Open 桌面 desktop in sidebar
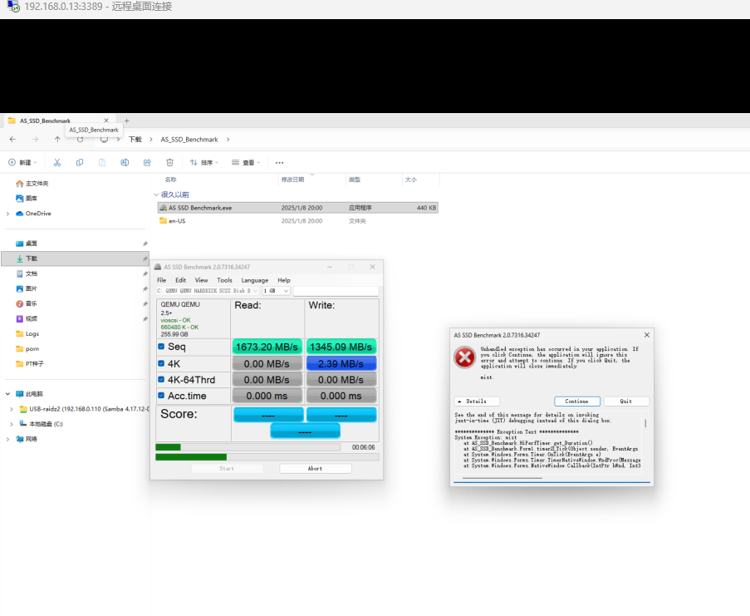 27,244
